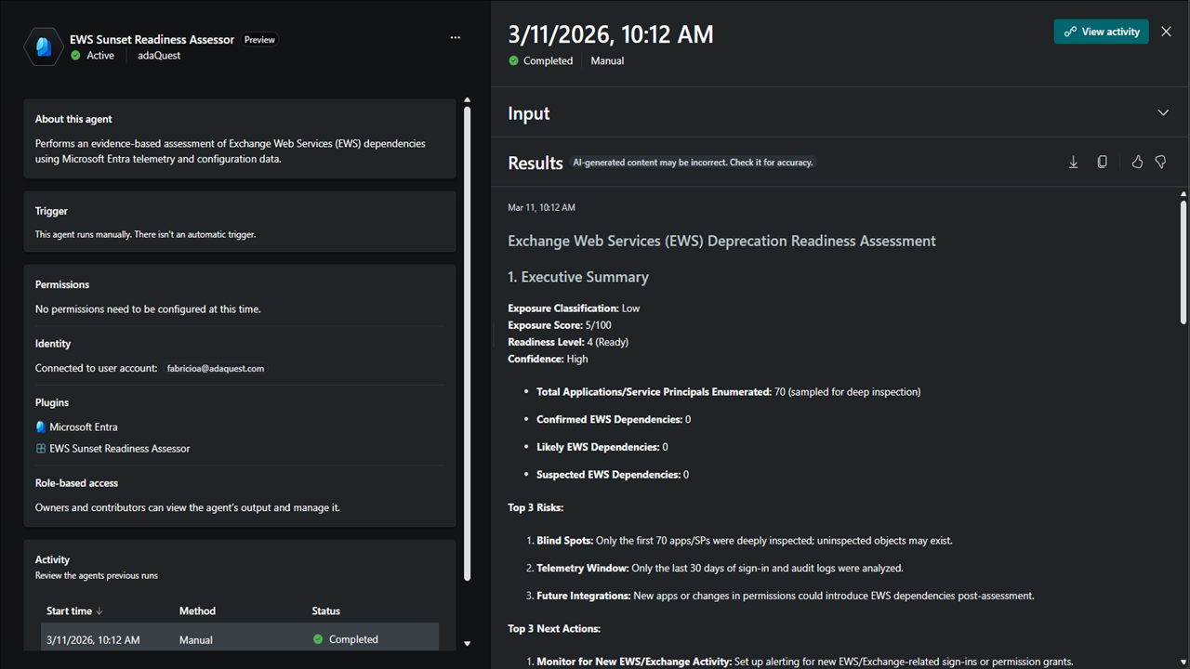Expand the Input section chevron
The width and height of the screenshot is (1190, 669).
[x=1163, y=113]
